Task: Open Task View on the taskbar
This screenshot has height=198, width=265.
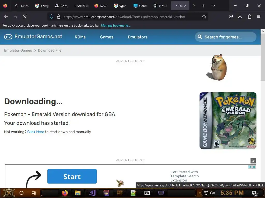Action: [34, 193]
